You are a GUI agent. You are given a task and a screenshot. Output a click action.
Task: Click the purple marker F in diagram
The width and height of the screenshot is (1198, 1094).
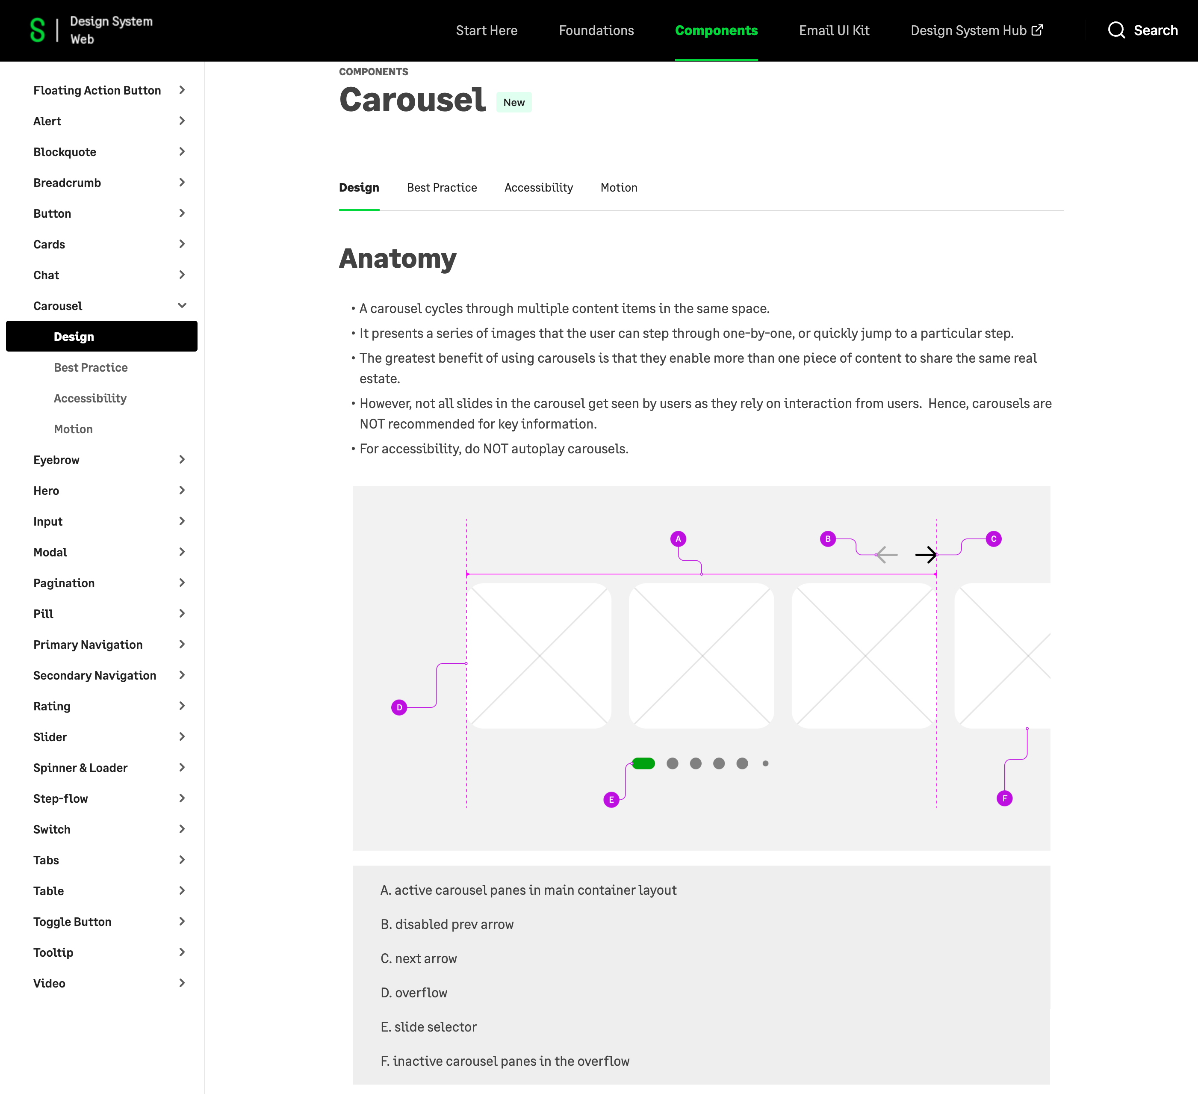[x=1005, y=798]
